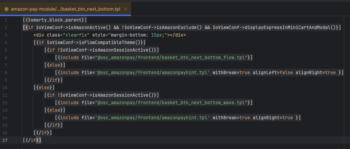Screen dimensions: 350x149
Task: Click the closing [{/if}] on line 17
Action: pyautogui.click(x=32, y=140)
